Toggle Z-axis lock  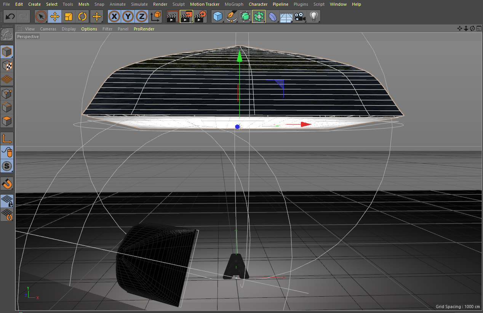142,17
